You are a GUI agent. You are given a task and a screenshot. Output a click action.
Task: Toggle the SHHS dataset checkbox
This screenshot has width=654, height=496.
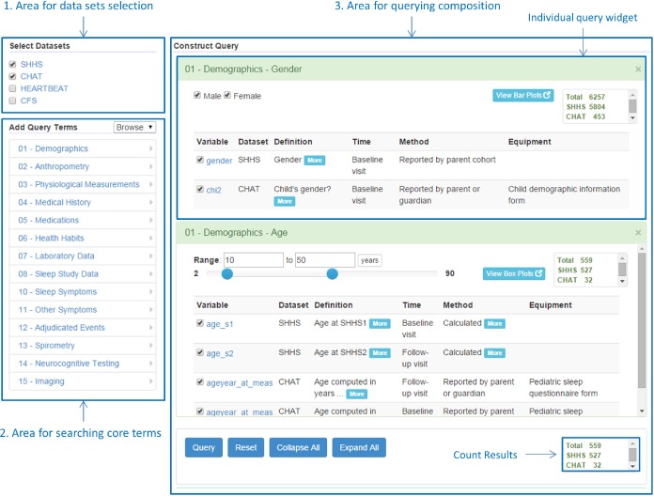(x=12, y=64)
